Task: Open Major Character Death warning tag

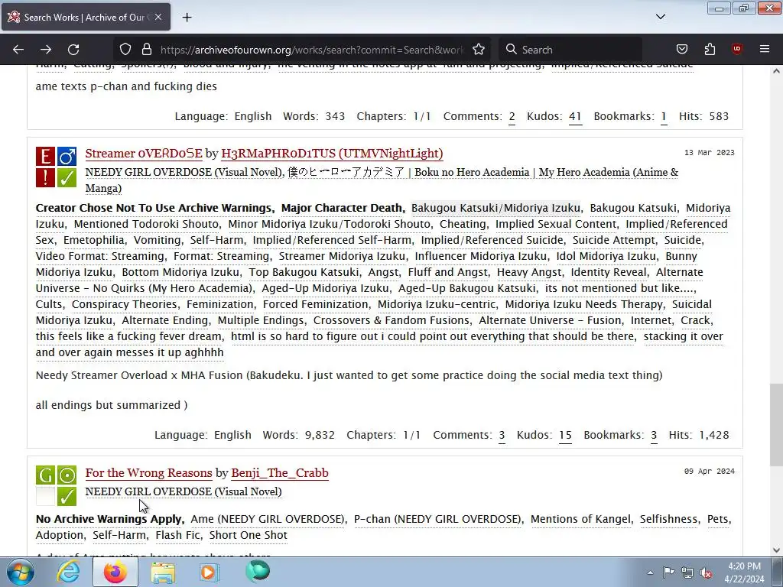Action: click(342, 208)
